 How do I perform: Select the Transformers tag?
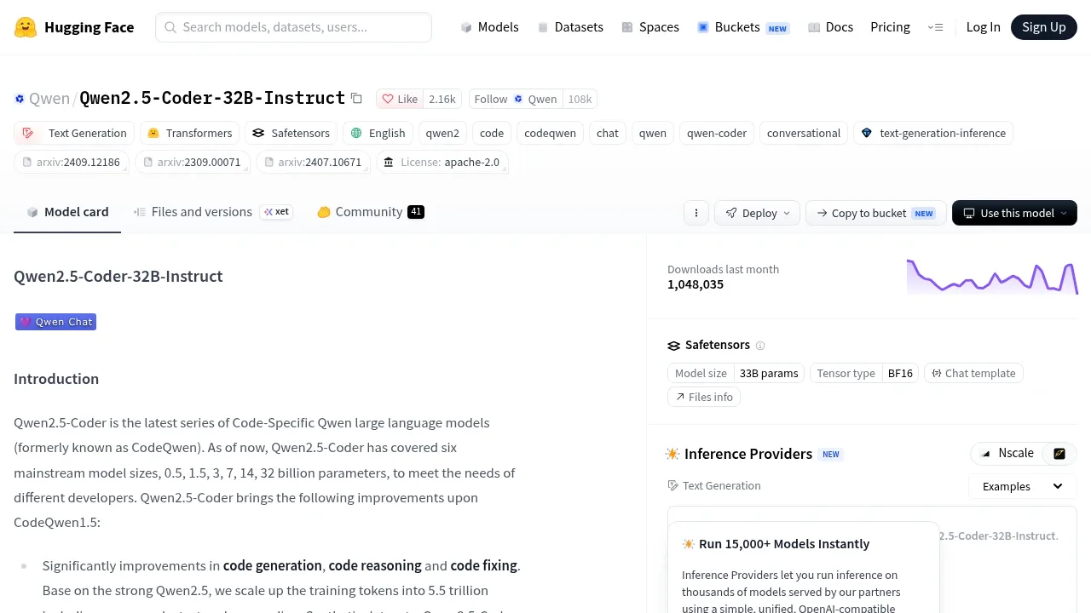click(x=189, y=133)
